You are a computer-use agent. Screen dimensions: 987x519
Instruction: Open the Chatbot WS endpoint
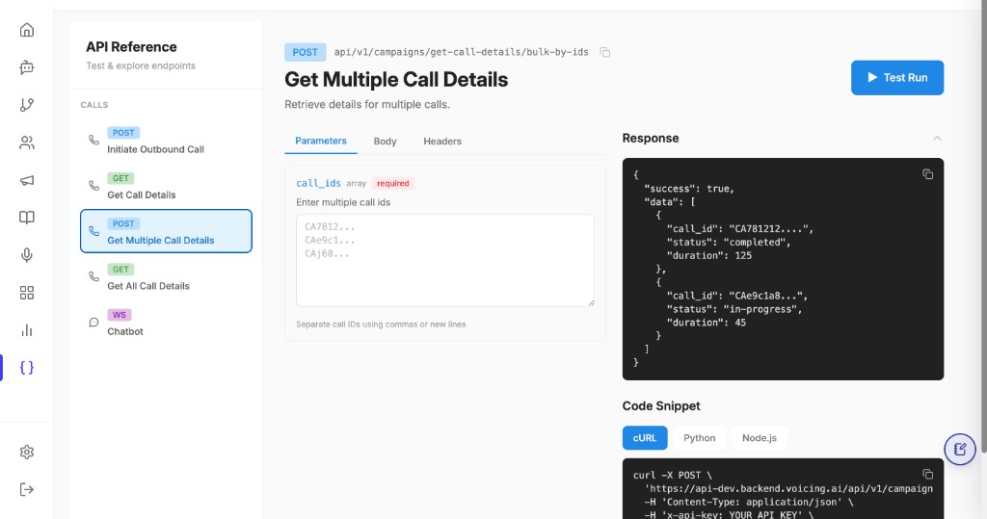166,323
